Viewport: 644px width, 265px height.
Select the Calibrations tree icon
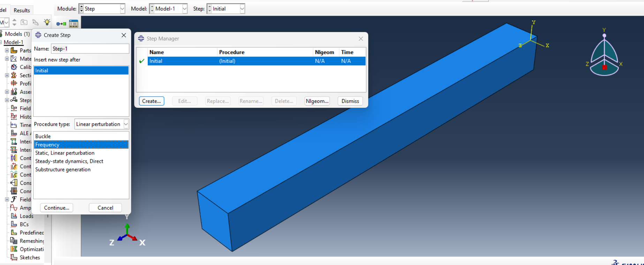point(14,67)
